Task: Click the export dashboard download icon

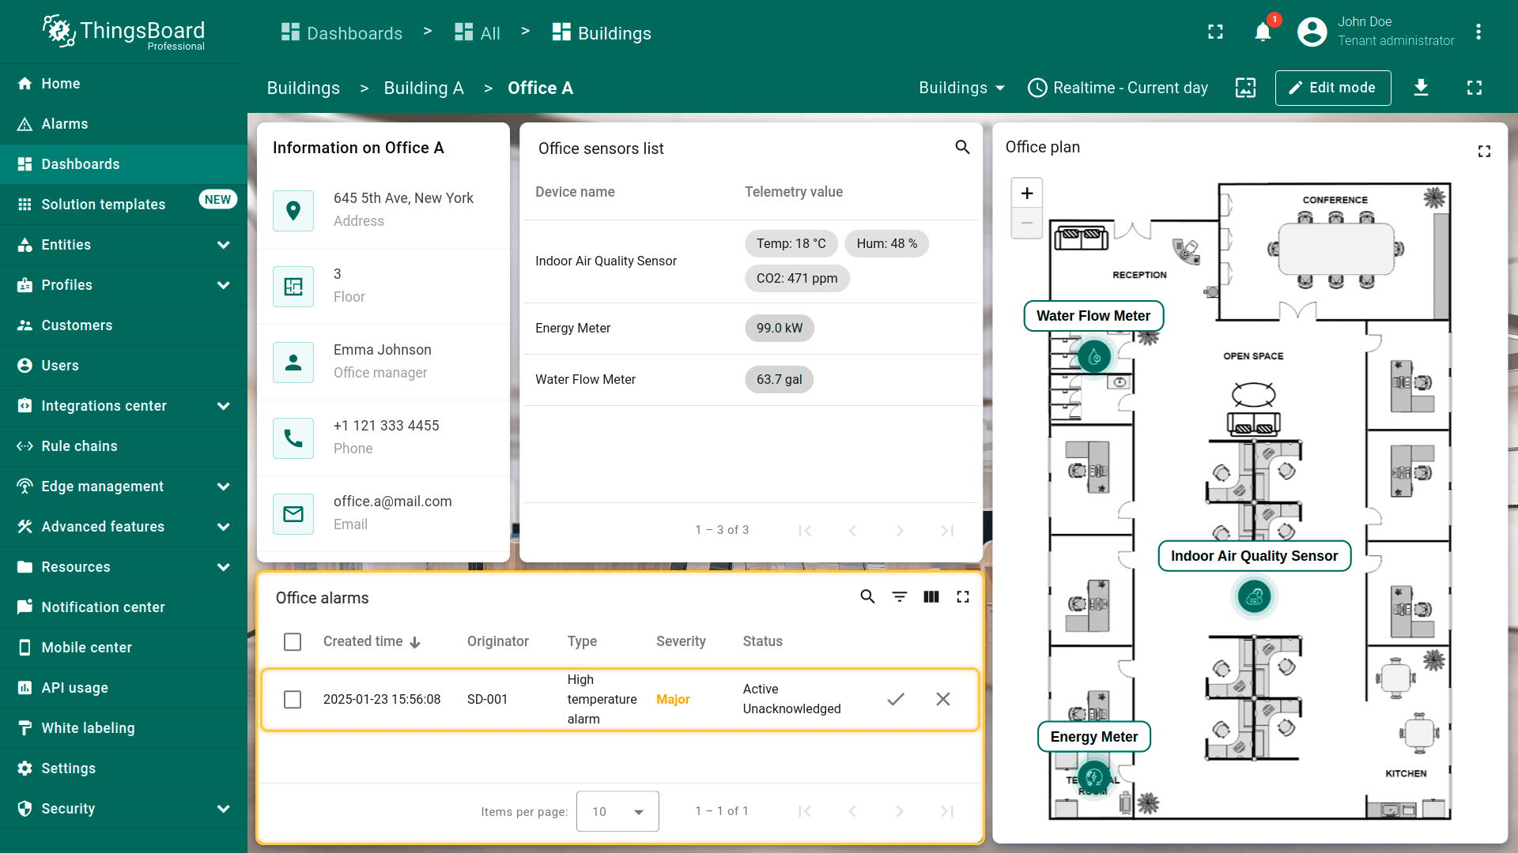Action: [x=1421, y=88]
